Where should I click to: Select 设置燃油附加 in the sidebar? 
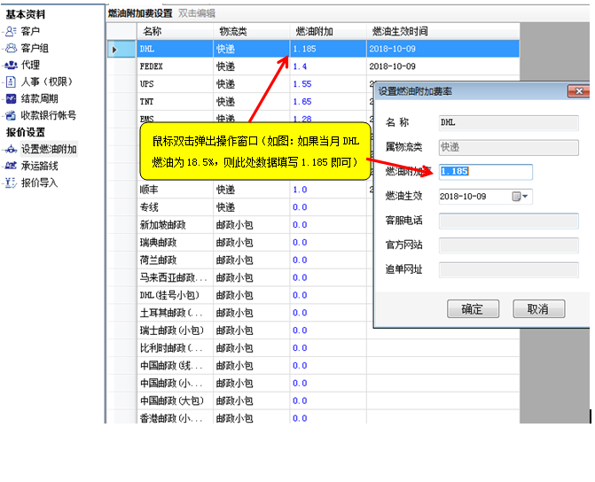pos(48,149)
